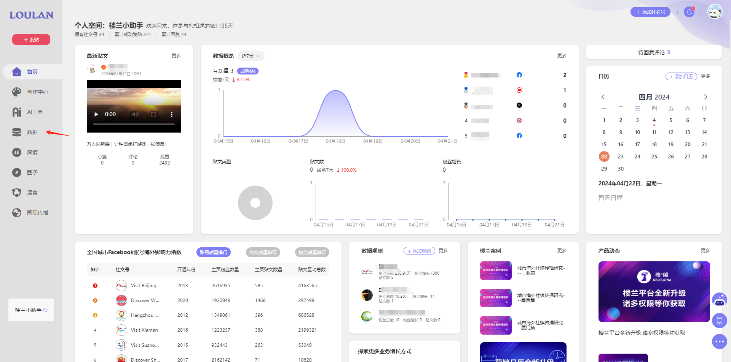Click the mobile phone floating icon

[719, 321]
